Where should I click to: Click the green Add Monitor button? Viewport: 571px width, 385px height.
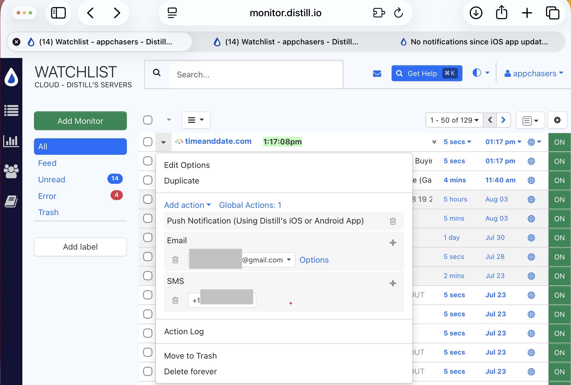pyautogui.click(x=80, y=121)
